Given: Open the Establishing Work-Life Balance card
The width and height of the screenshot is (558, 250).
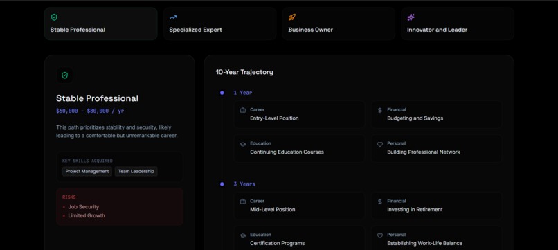Looking at the screenshot, I should point(437,238).
